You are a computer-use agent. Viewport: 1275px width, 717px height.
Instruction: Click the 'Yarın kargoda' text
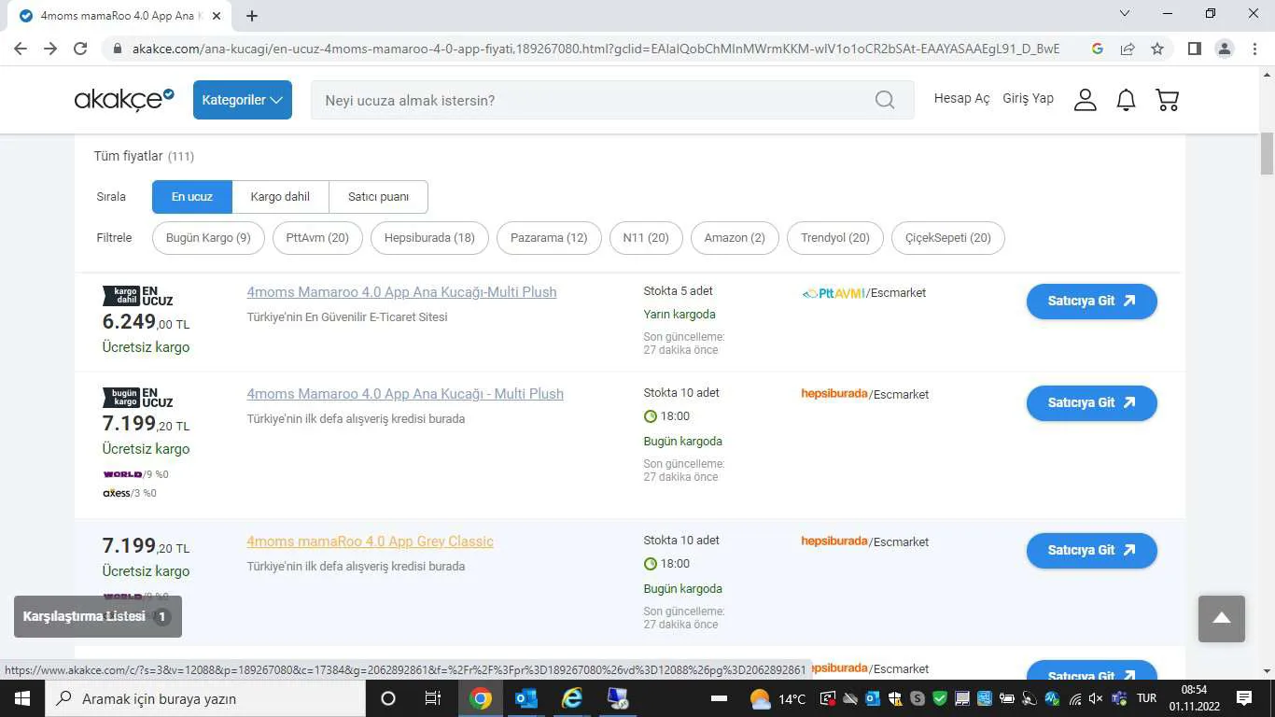680,315
